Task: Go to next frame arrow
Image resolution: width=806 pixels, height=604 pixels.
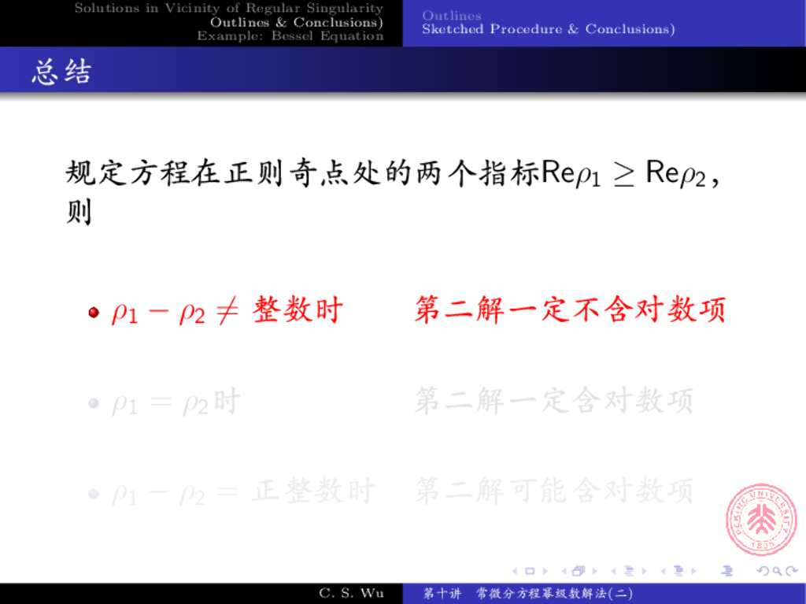Action: point(593,571)
